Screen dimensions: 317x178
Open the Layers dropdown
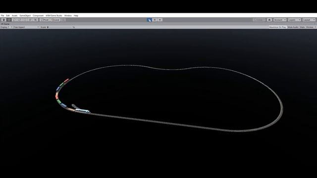point(294,20)
